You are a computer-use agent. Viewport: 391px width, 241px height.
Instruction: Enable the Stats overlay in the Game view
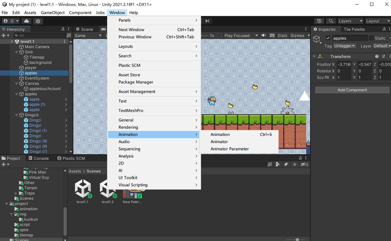tap(282, 35)
